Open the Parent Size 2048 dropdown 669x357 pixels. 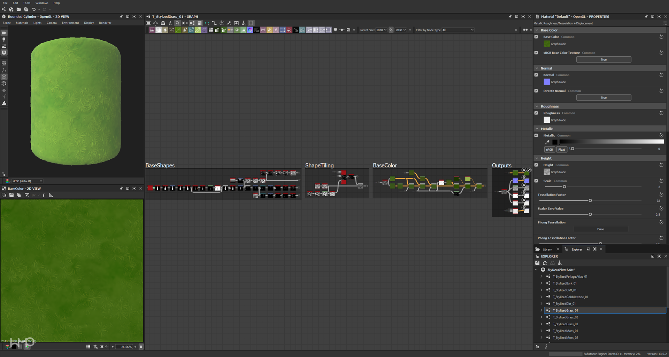pos(381,30)
